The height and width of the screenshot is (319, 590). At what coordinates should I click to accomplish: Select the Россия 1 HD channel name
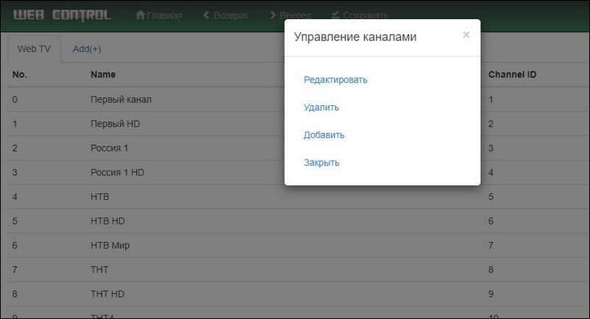coord(117,173)
